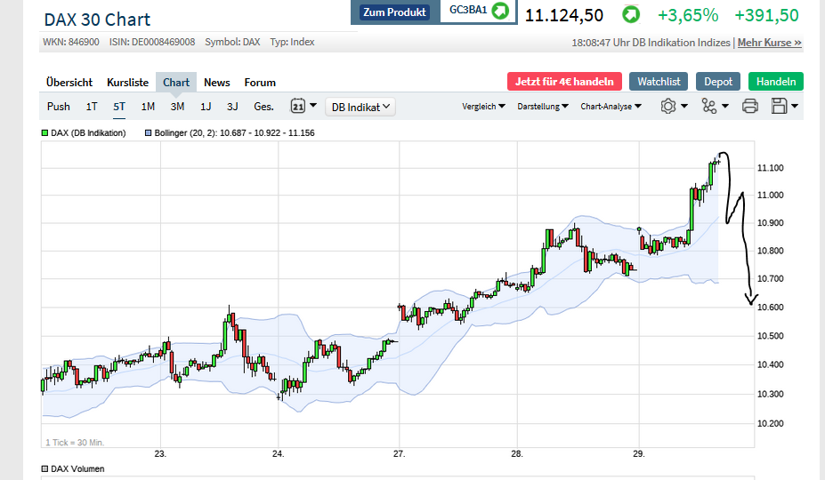This screenshot has height=480, width=825.
Task: Click green trend arrow beside price 11.124,50
Action: (x=630, y=15)
